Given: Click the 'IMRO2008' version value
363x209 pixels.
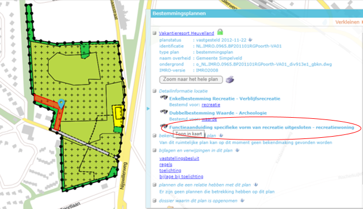Looking at the screenshot, I should (207, 70).
